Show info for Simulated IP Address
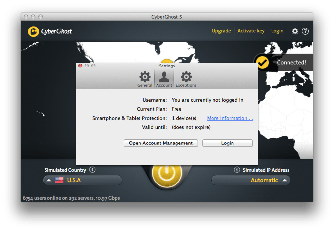The width and height of the screenshot is (334, 231). [237, 170]
